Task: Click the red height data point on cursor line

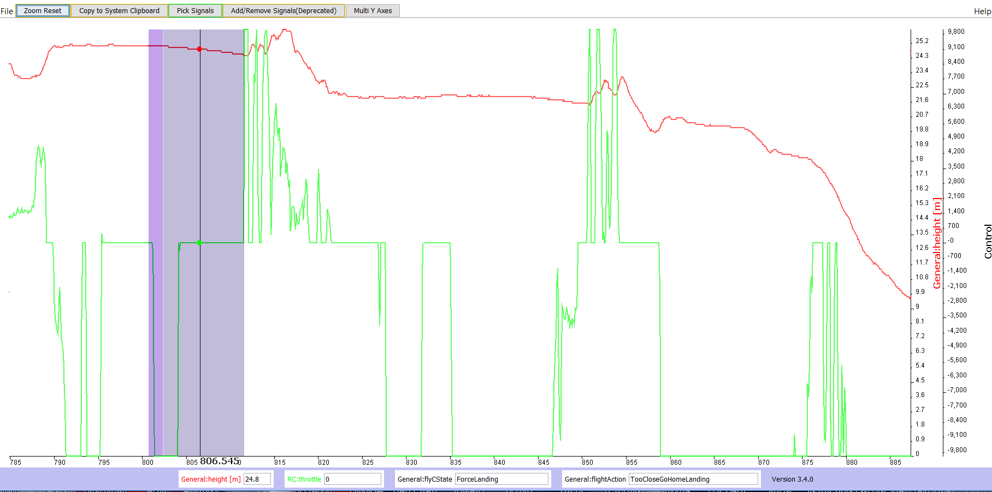Action: 199,49
